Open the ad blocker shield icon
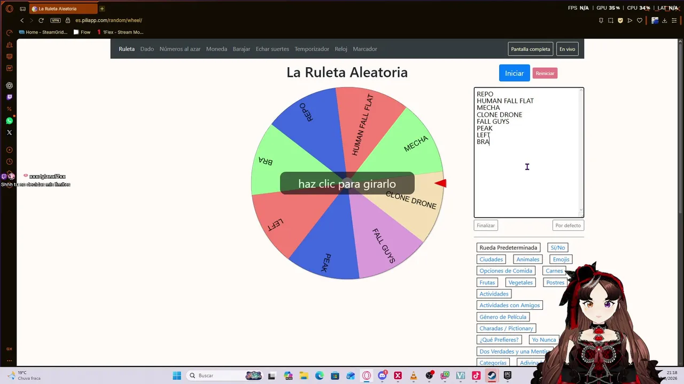The width and height of the screenshot is (684, 384). click(620, 20)
